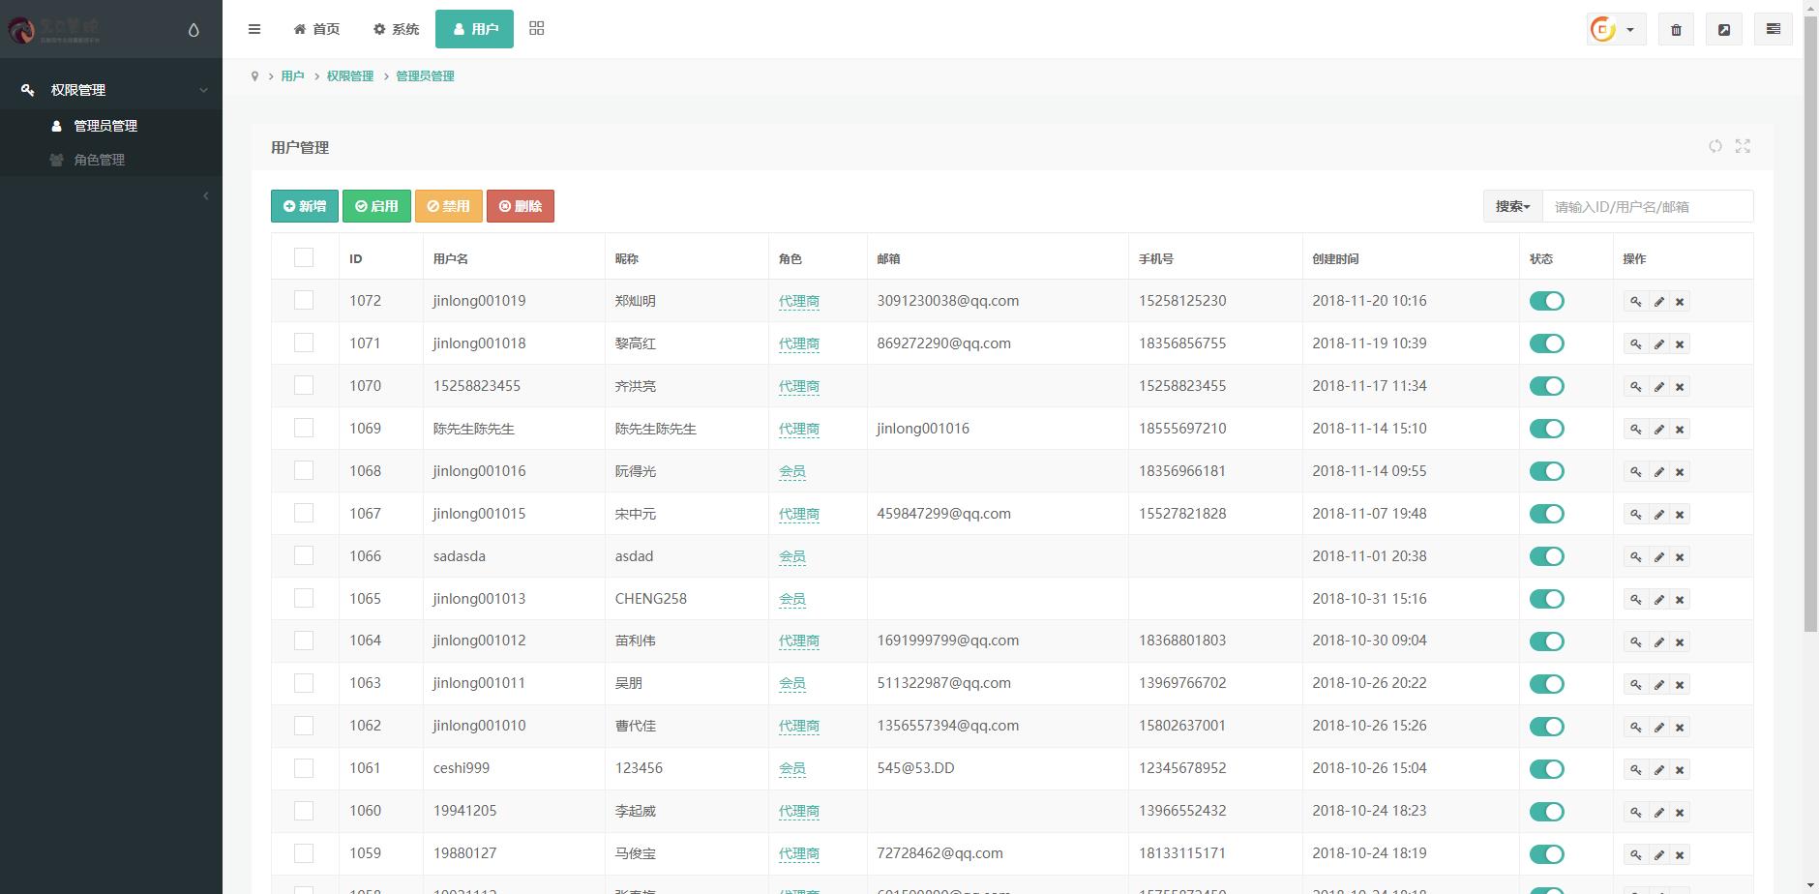Click 管理员管理 breadcrumb link

[x=425, y=75]
